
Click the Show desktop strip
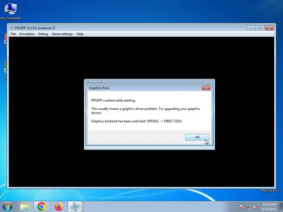[281, 206]
